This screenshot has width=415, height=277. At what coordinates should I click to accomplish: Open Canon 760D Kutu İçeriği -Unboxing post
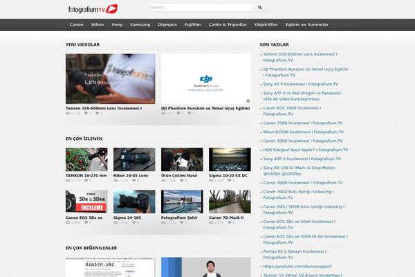click(x=298, y=195)
